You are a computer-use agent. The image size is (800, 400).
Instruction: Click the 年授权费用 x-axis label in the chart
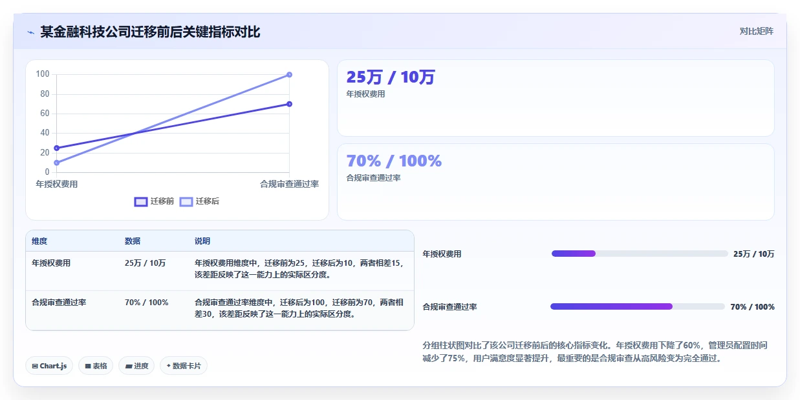pyautogui.click(x=57, y=184)
